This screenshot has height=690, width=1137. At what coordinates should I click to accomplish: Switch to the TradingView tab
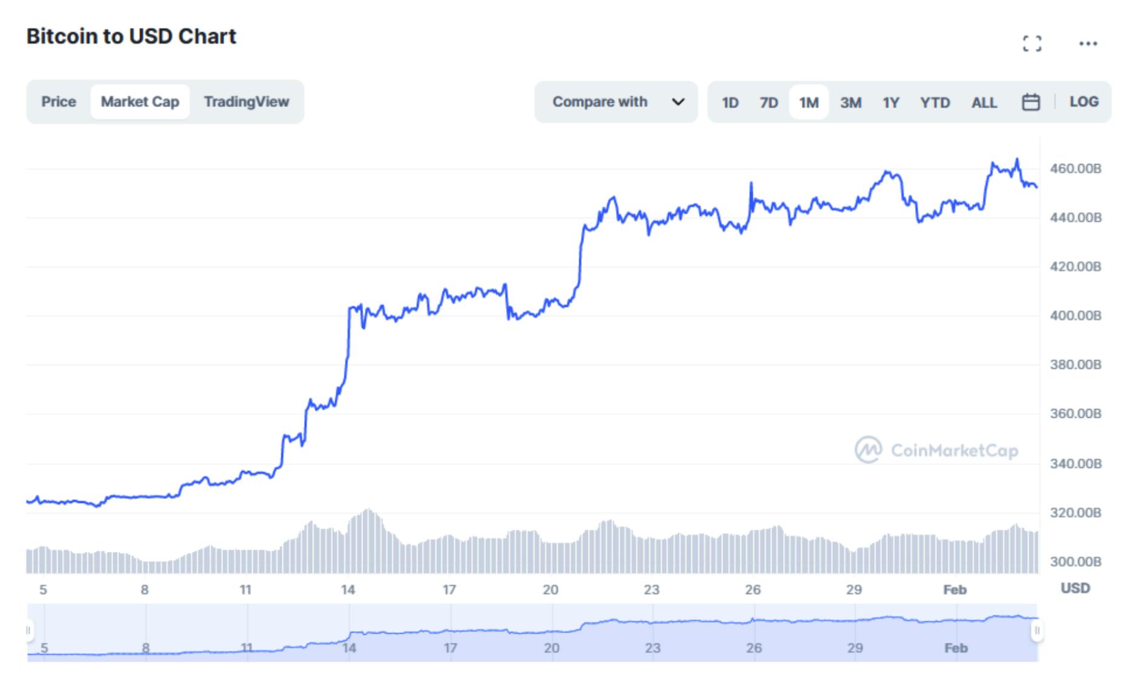click(x=247, y=101)
